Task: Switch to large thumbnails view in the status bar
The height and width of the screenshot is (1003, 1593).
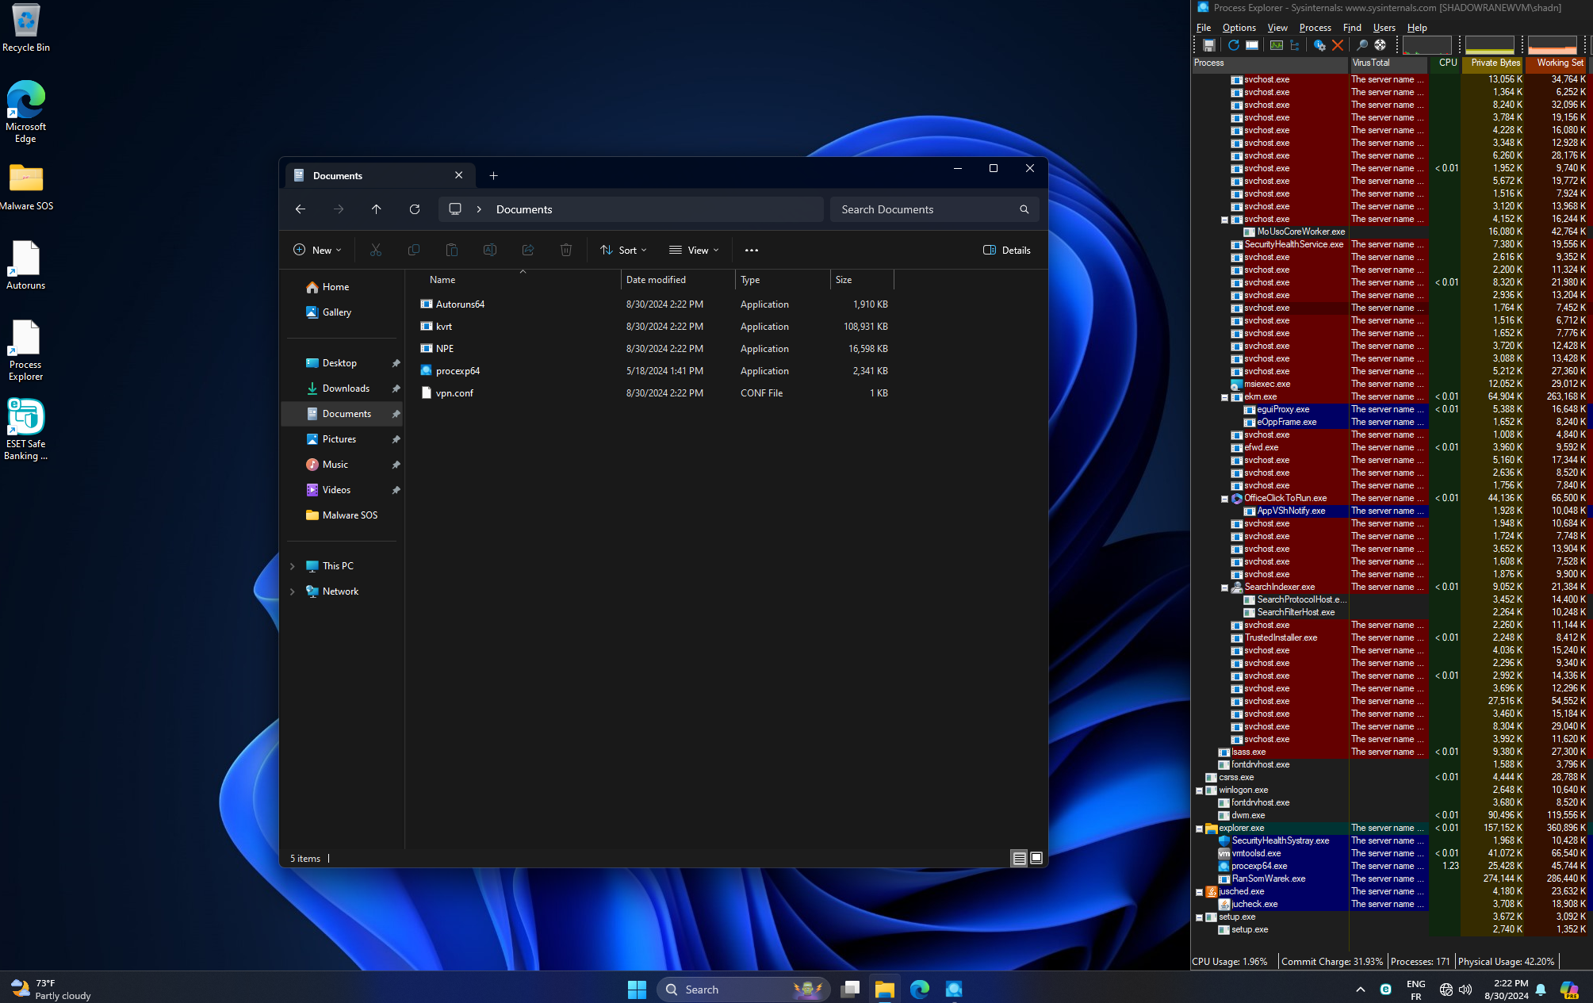Action: click(1036, 858)
